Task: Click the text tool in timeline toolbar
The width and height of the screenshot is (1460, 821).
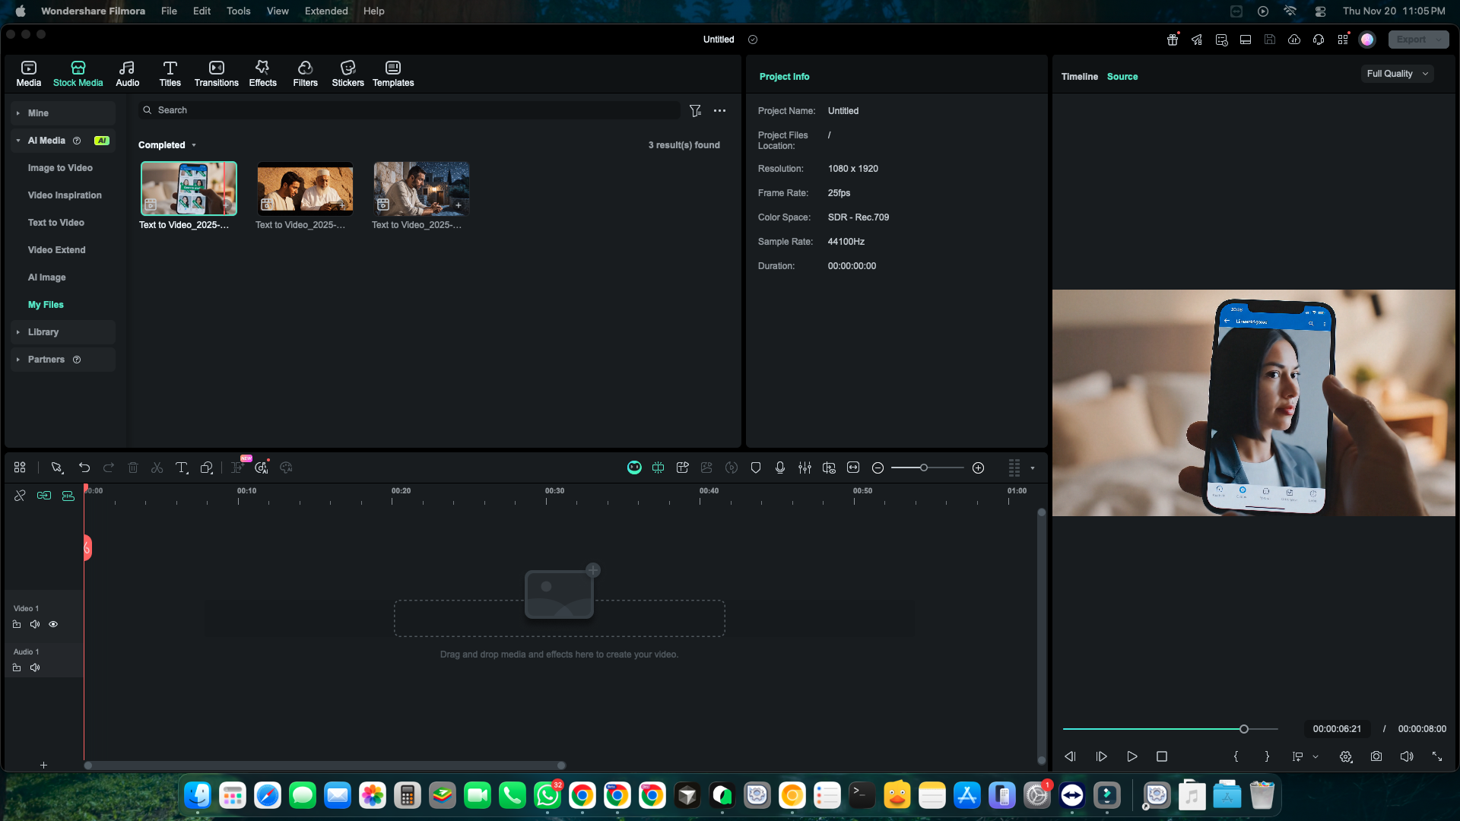Action: point(182,468)
